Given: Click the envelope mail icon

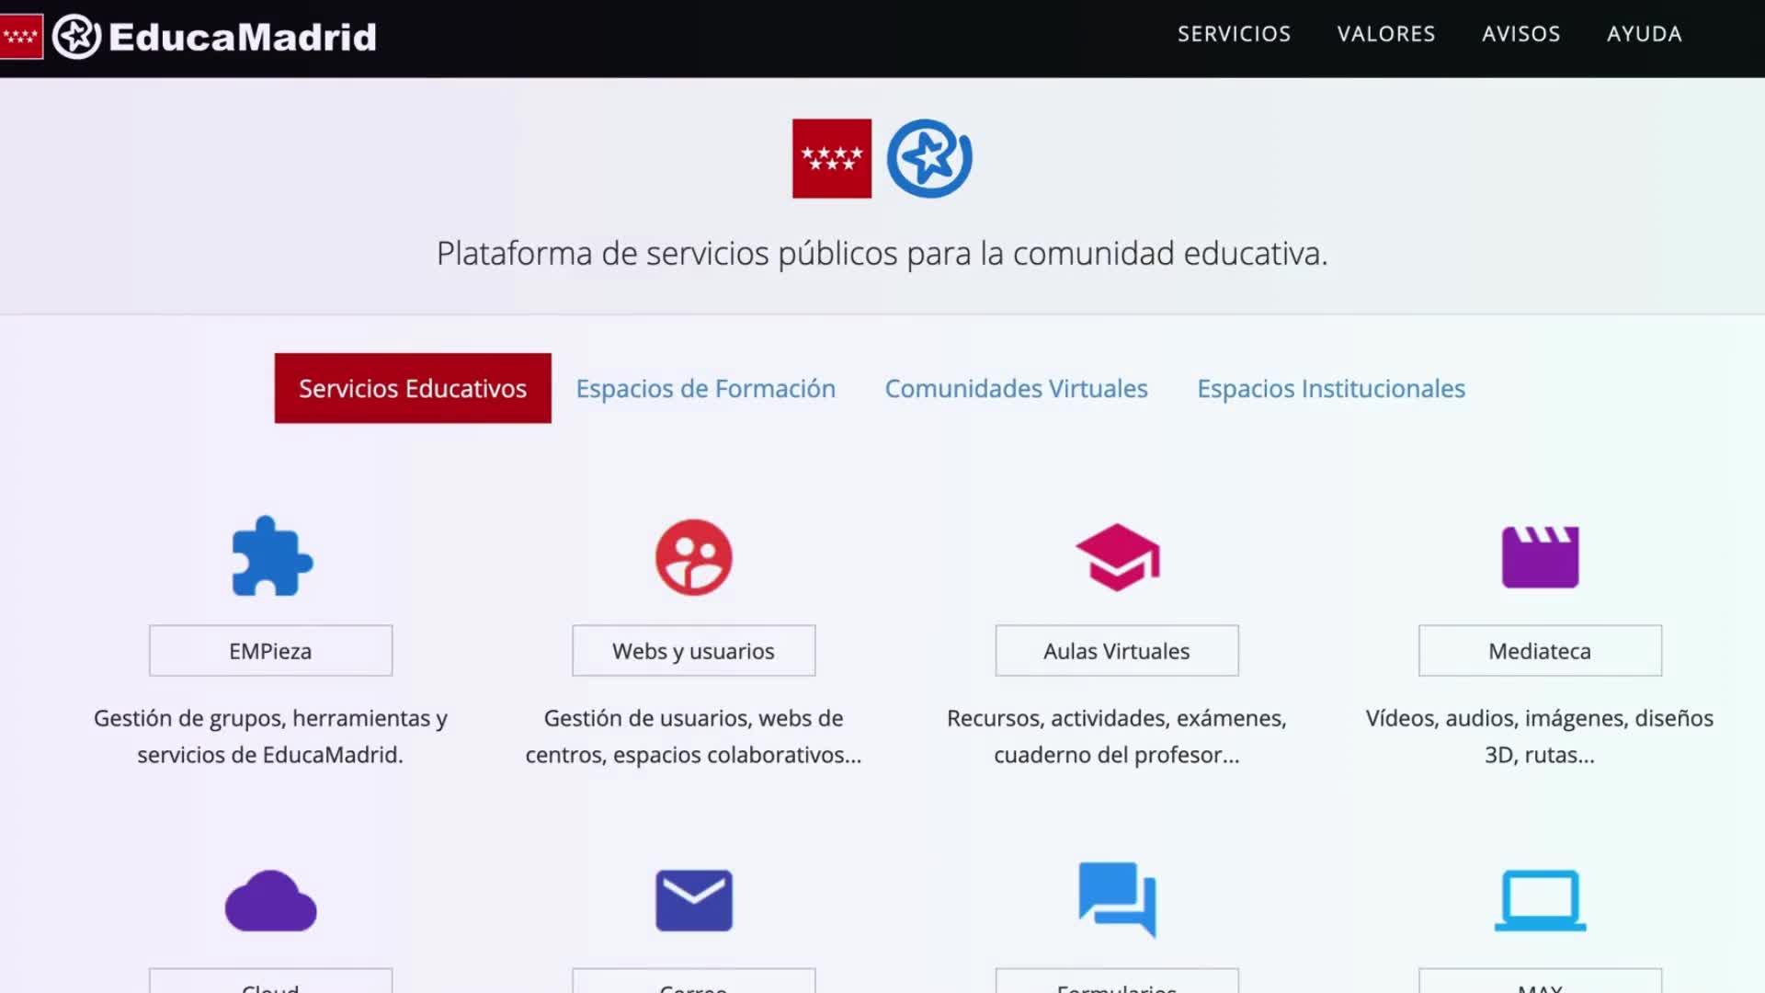Looking at the screenshot, I should point(693,901).
